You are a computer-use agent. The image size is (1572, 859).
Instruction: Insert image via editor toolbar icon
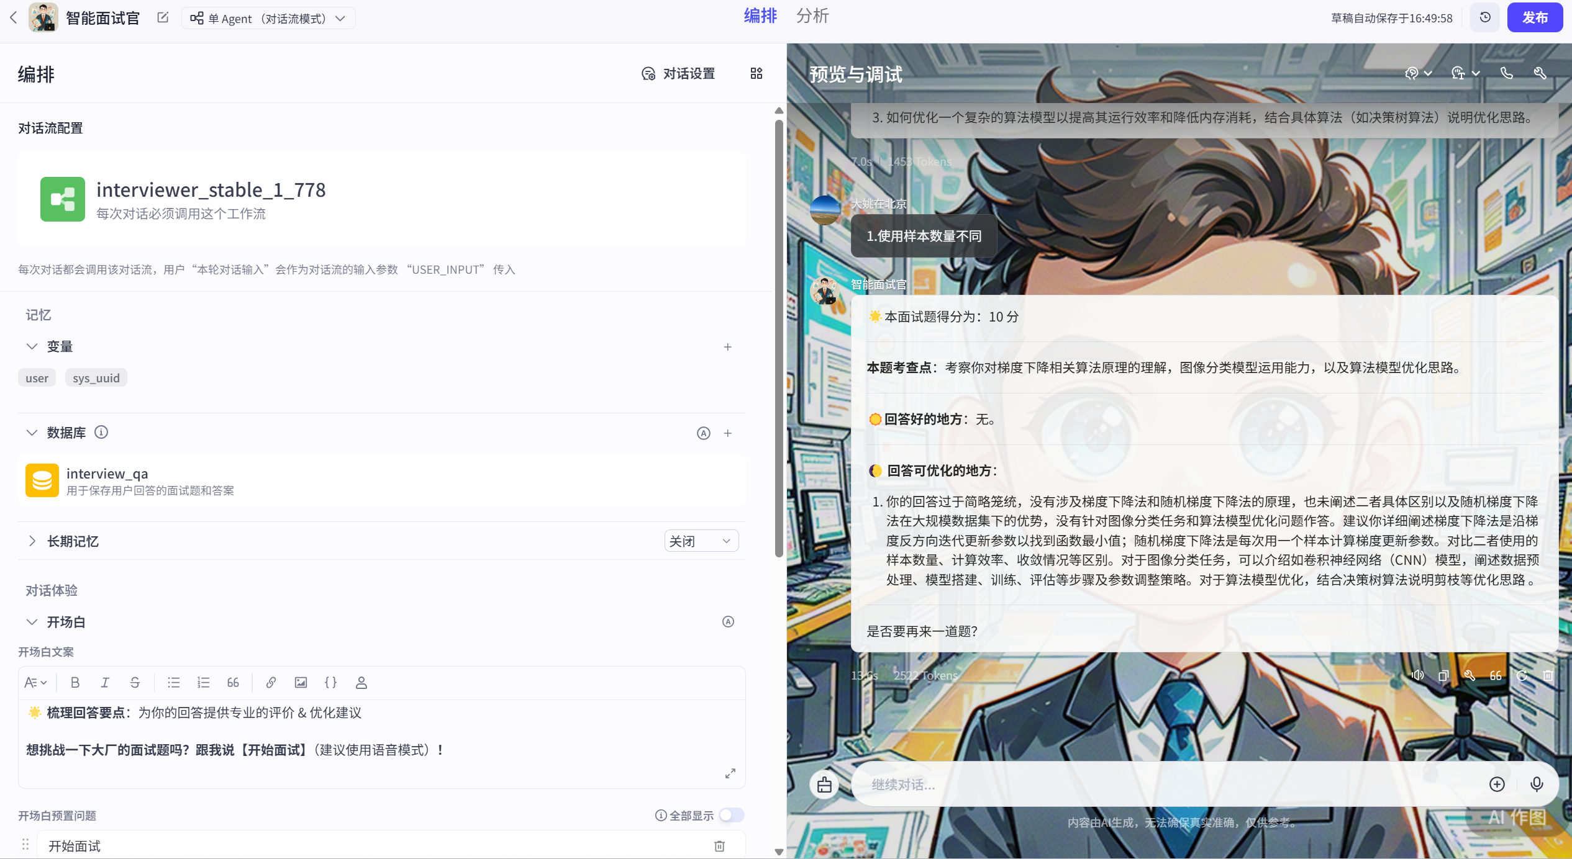301,683
